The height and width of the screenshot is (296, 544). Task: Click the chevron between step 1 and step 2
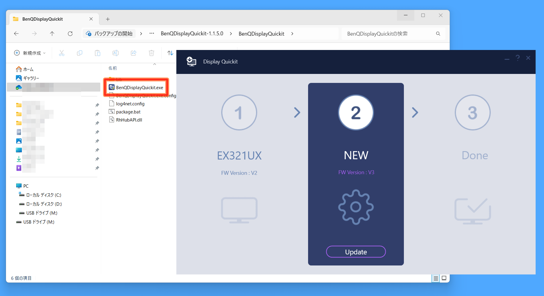coord(297,113)
